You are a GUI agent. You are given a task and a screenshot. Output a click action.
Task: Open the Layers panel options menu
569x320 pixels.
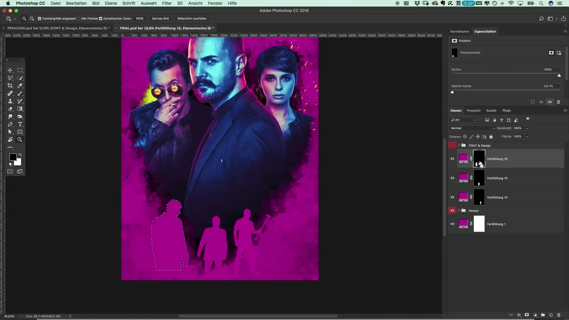pyautogui.click(x=565, y=110)
